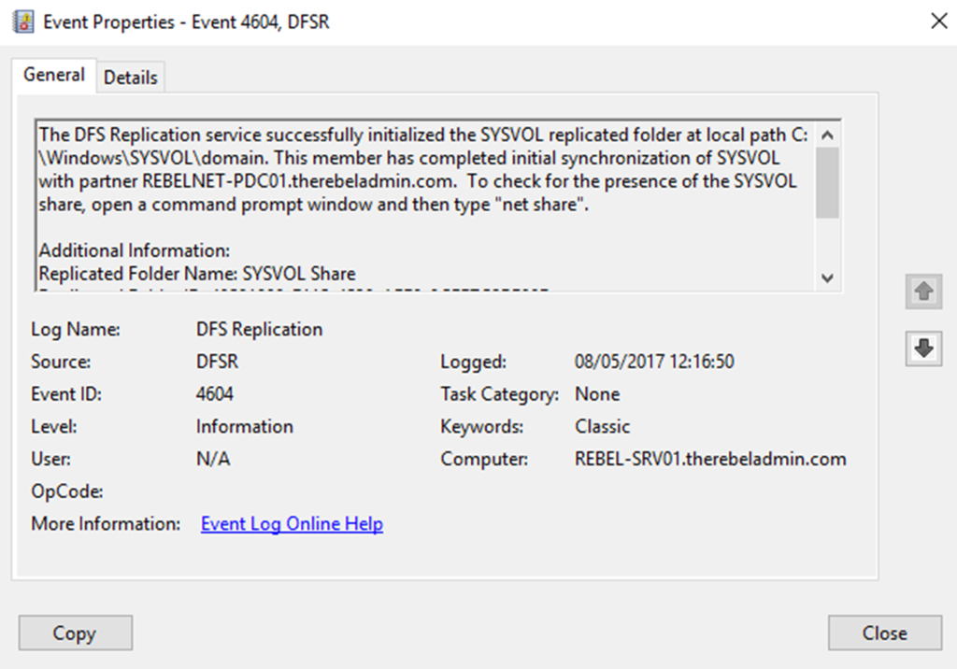Click the down arrow to view next event

[x=923, y=349]
